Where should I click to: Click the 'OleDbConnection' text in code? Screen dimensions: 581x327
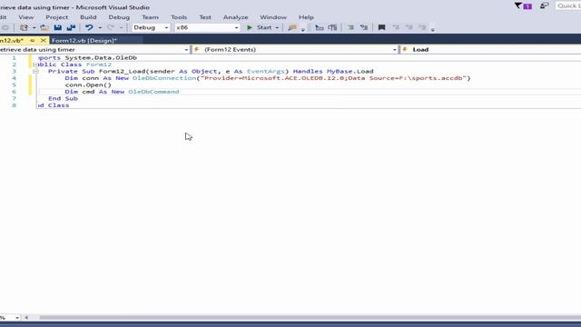(164, 78)
